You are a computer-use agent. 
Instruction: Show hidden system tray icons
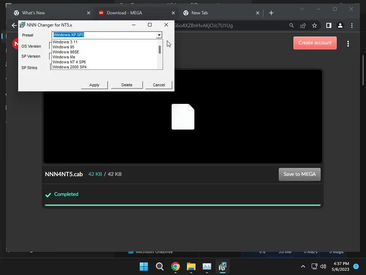303,266
